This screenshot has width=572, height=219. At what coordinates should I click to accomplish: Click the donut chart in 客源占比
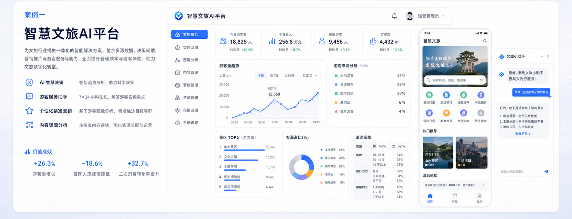click(301, 166)
